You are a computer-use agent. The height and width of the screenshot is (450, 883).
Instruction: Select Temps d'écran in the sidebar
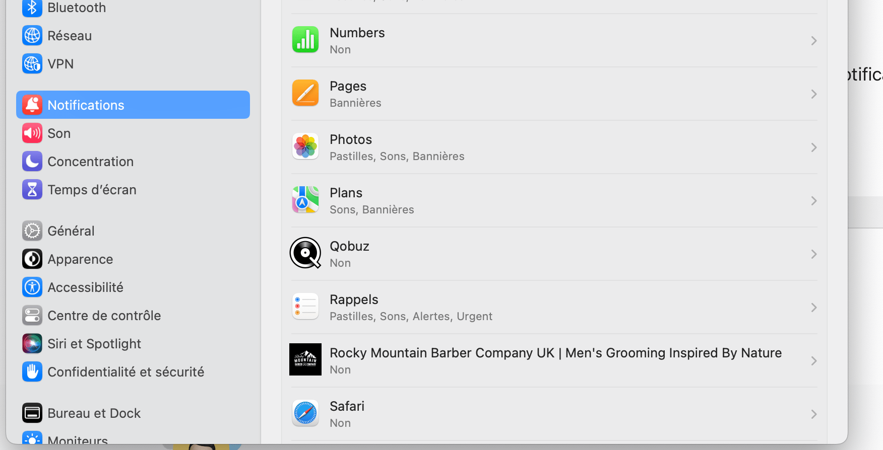[x=133, y=190]
